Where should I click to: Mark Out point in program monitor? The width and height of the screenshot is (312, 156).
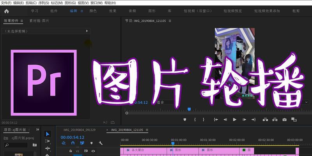[203, 119]
